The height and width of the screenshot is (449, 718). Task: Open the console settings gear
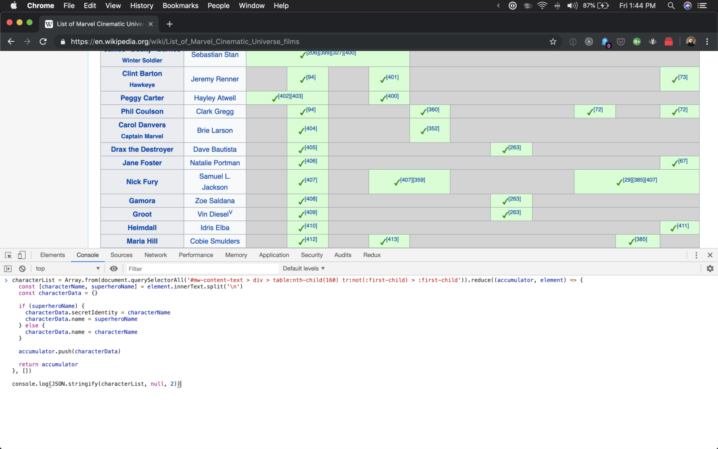[x=710, y=269]
